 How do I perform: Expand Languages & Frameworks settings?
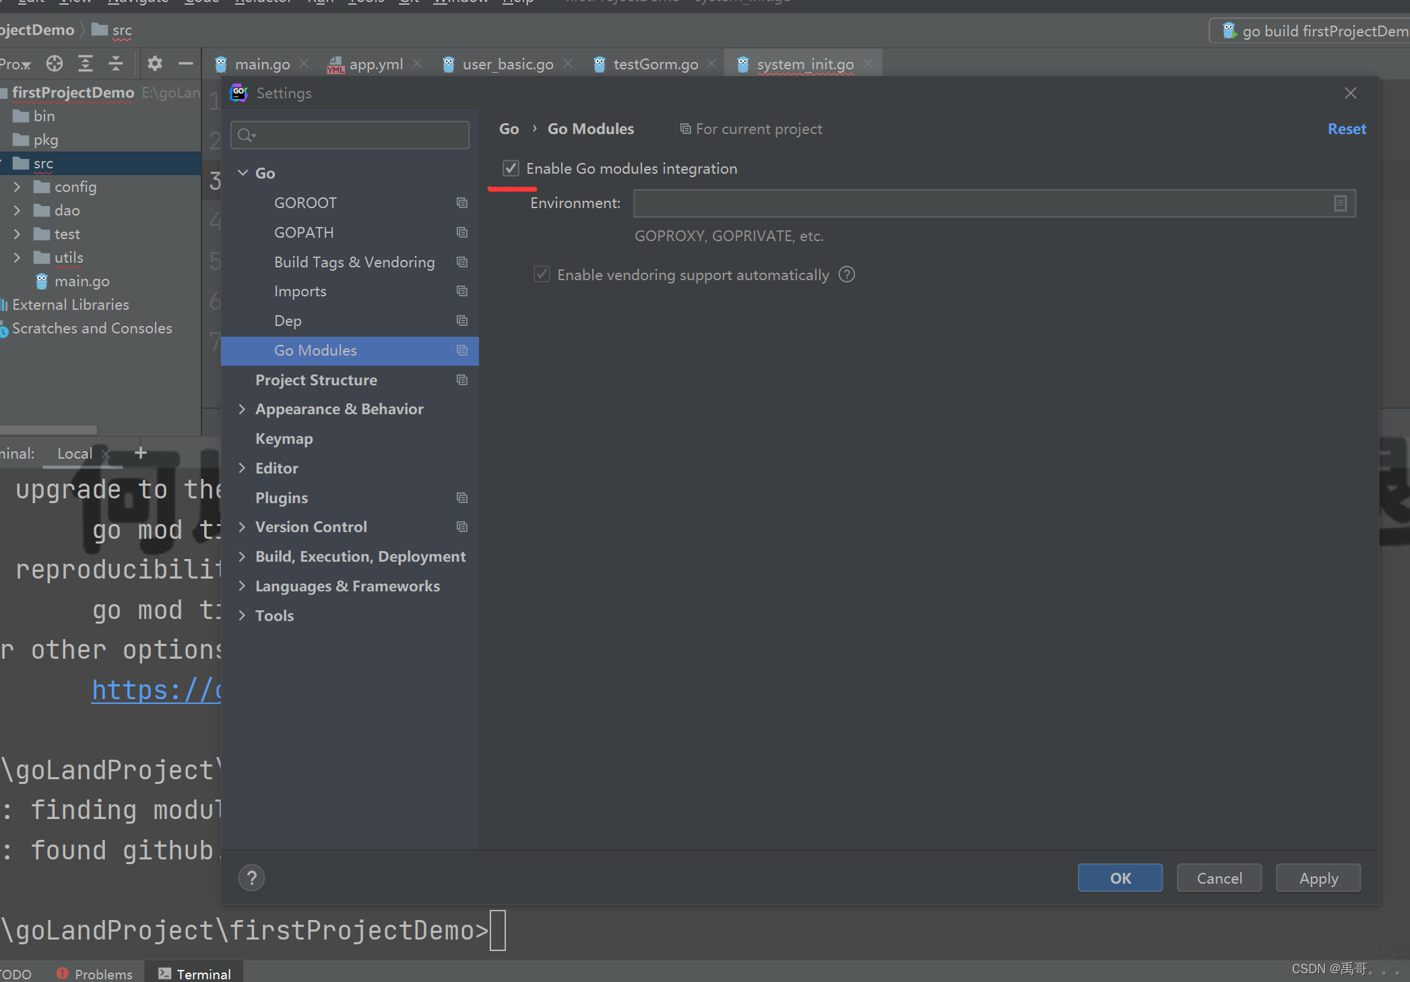click(243, 586)
